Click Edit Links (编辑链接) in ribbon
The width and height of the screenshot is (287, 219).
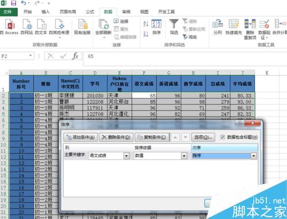[125, 37]
